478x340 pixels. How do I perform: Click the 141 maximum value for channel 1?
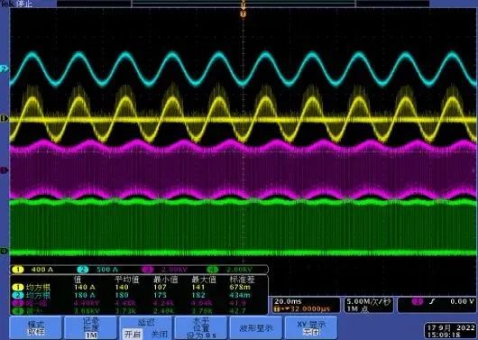click(198, 288)
